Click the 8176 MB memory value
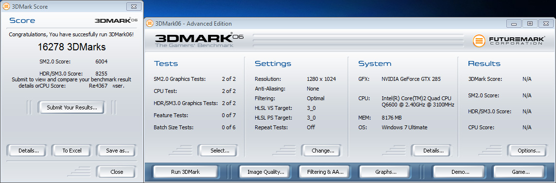 click(391, 118)
